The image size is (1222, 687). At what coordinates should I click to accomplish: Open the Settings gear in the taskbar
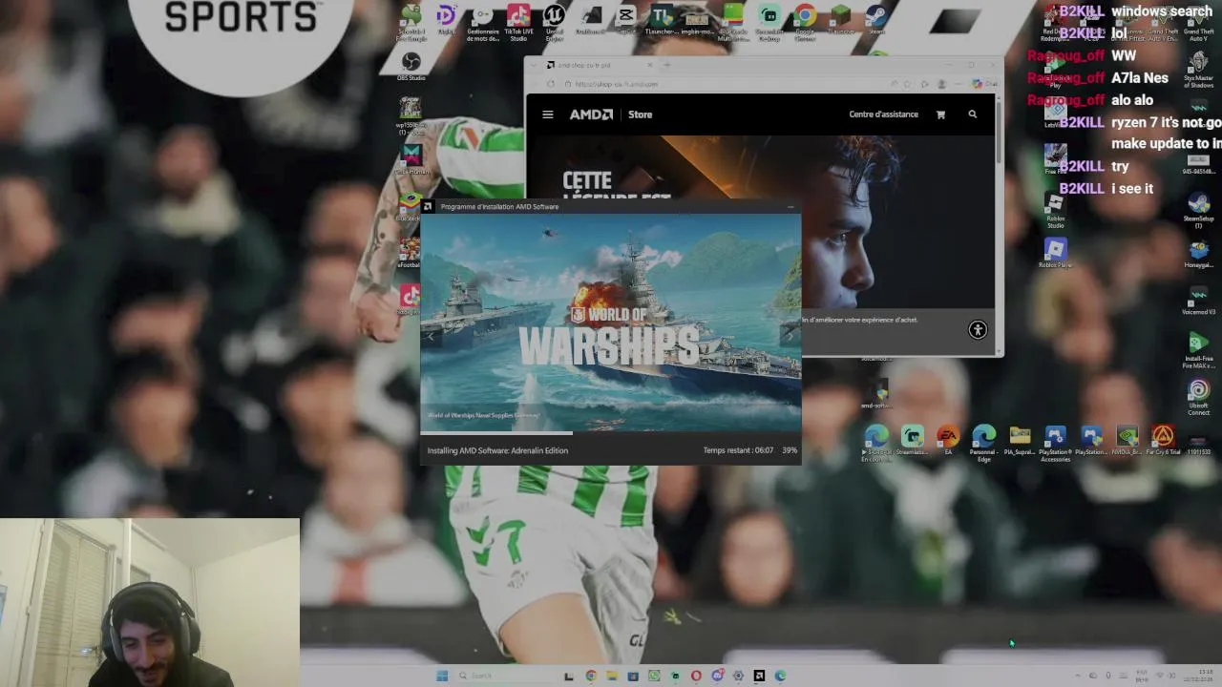click(738, 676)
